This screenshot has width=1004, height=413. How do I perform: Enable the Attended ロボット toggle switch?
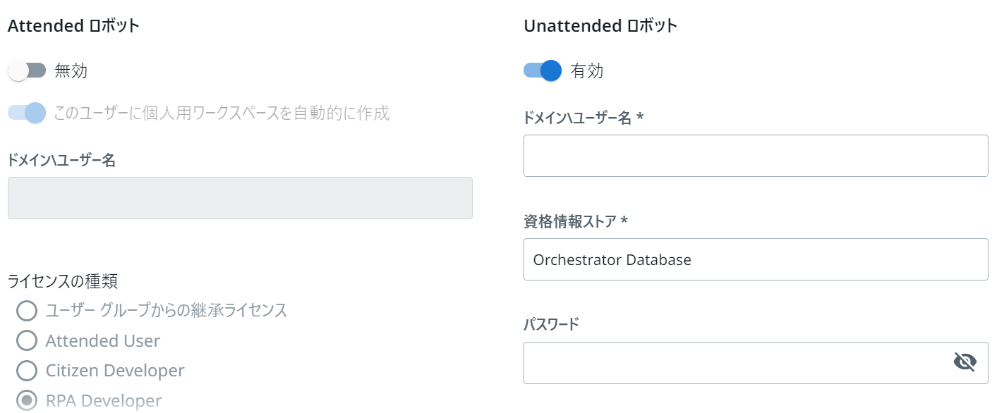tap(27, 70)
